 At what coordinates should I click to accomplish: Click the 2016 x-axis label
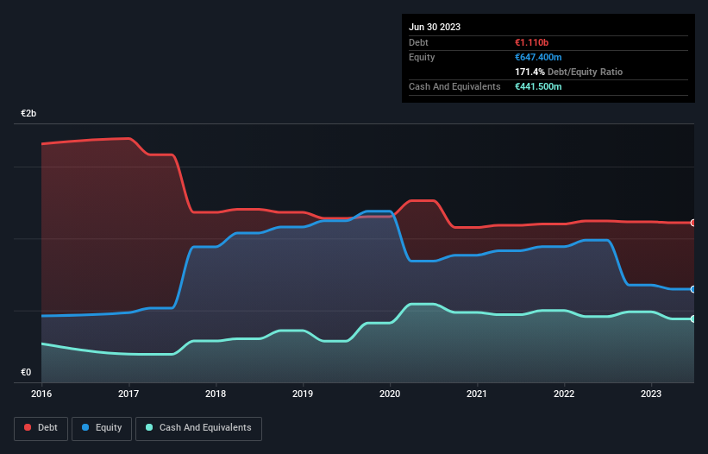click(41, 394)
